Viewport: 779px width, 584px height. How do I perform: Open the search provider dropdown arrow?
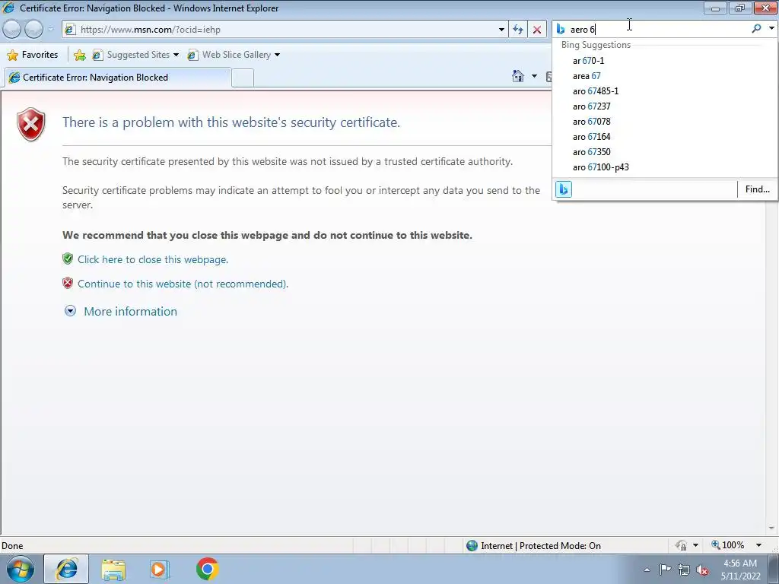771,29
